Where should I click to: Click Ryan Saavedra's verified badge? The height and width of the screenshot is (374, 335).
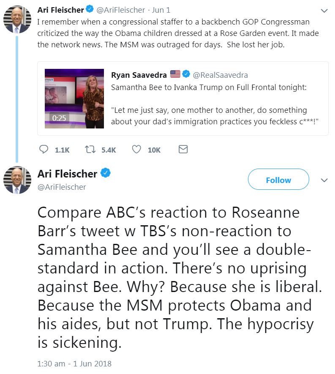[x=185, y=75]
